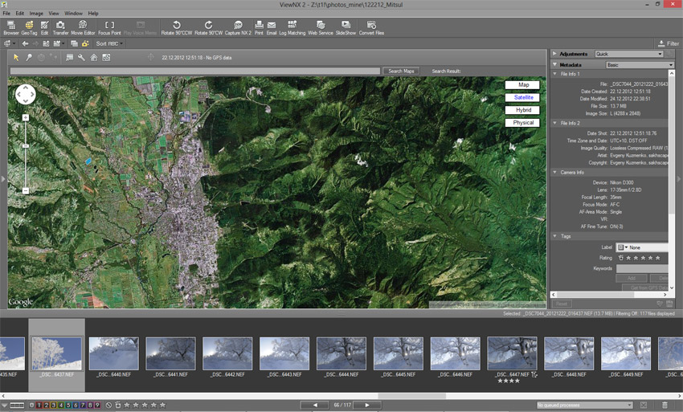This screenshot has height=412, width=683.
Task: Open image in Capture NX 2
Action: click(x=238, y=27)
